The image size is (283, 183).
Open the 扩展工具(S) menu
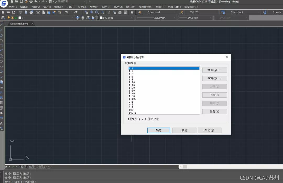point(174,7)
